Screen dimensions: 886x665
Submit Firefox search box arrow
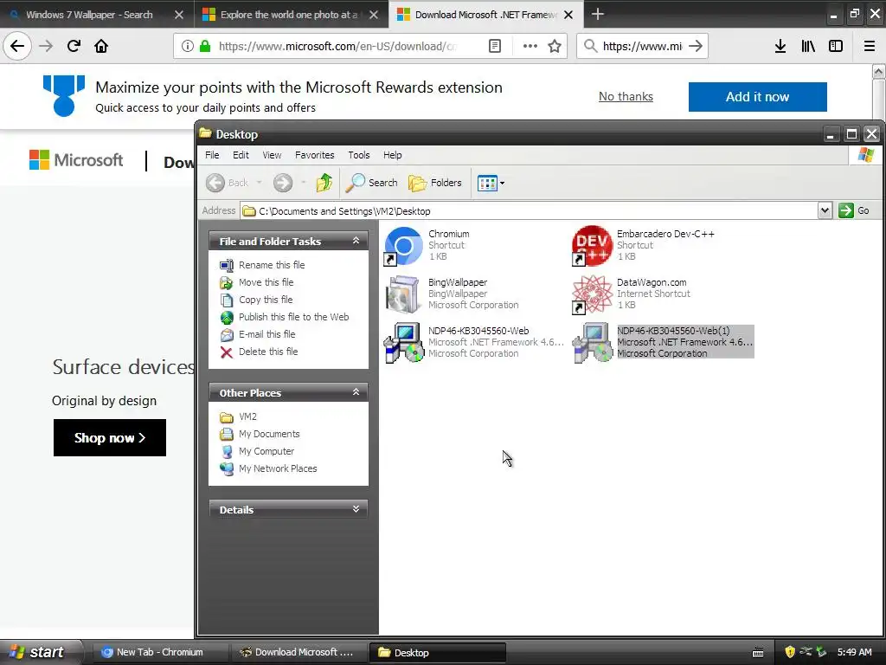click(x=696, y=46)
